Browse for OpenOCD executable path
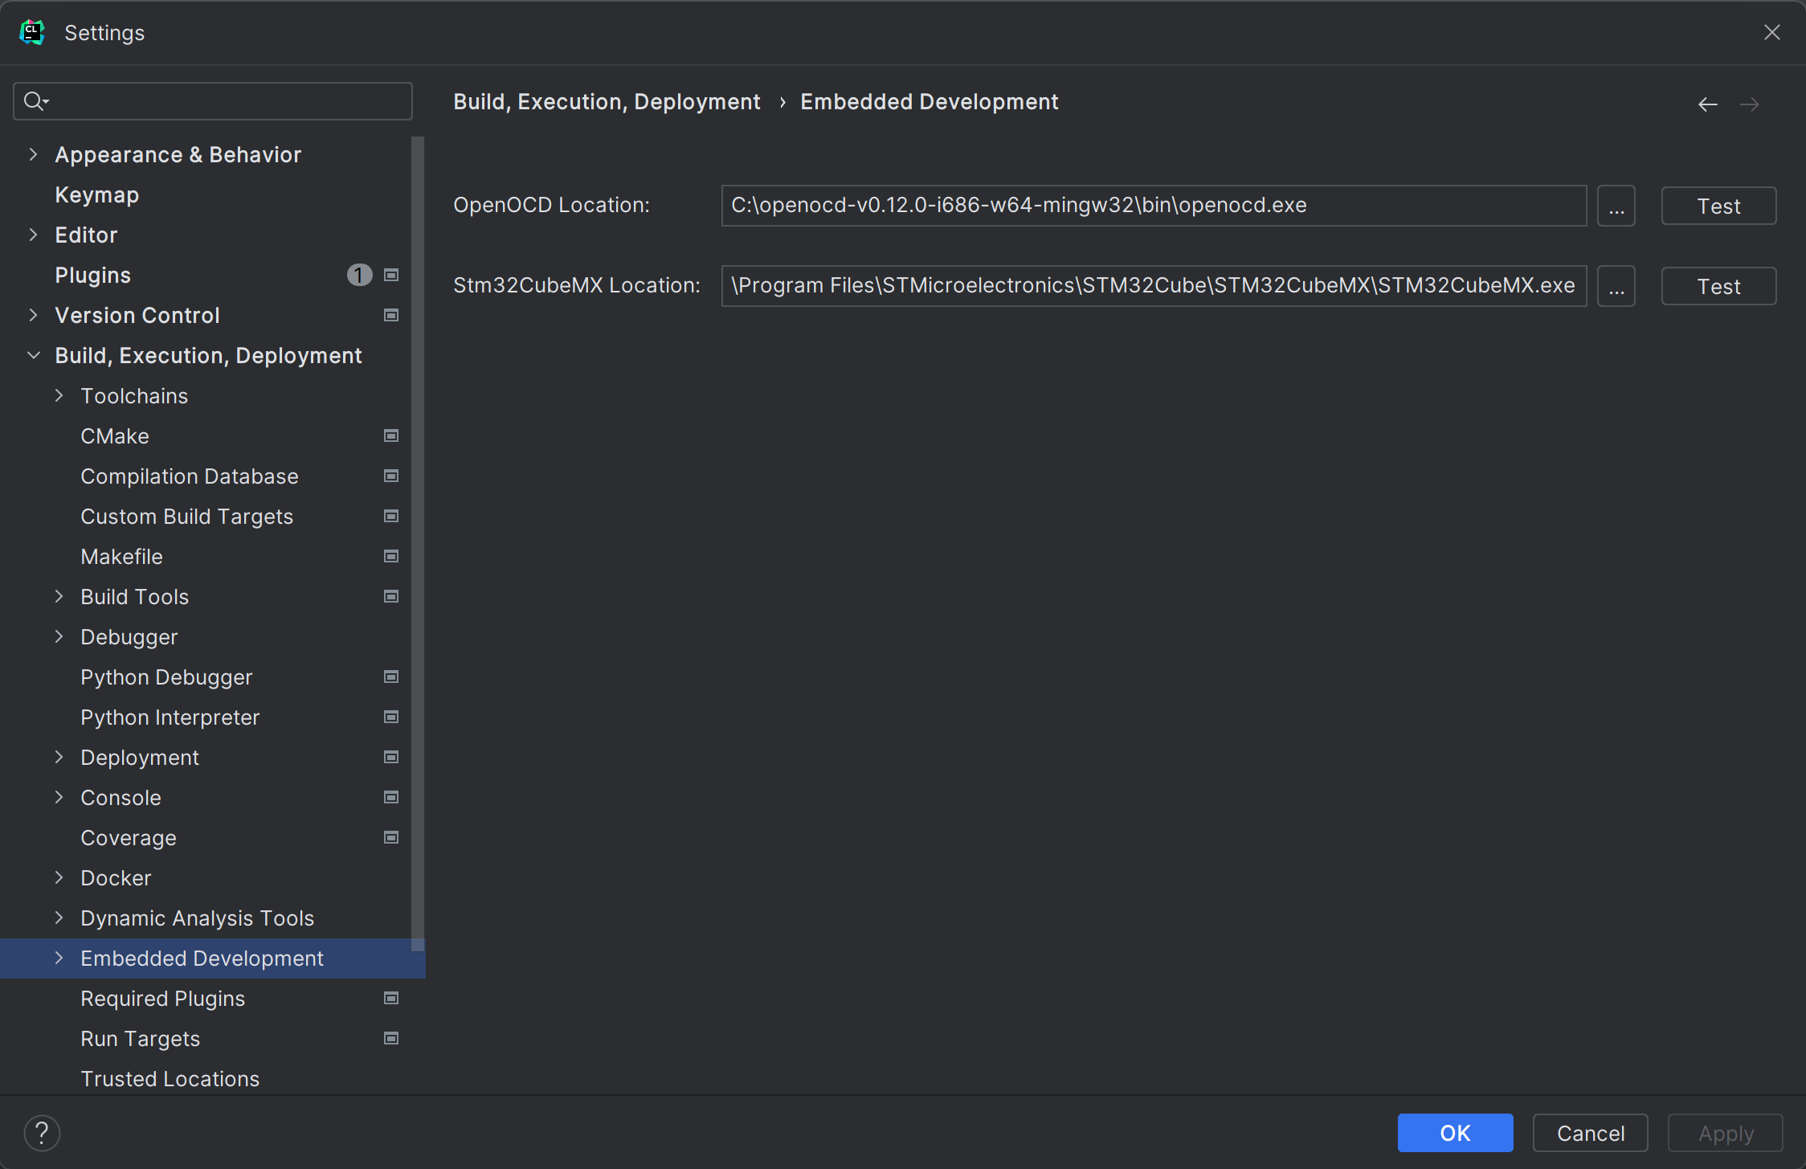 (x=1616, y=206)
